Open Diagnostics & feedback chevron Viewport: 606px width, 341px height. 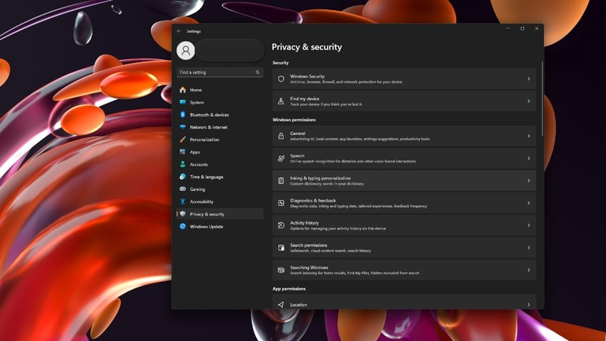click(x=529, y=203)
